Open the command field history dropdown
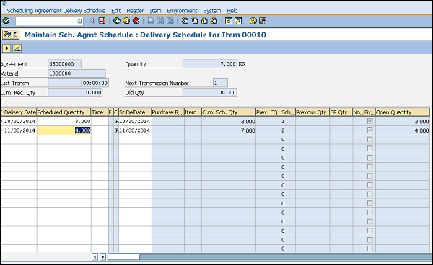Screen dimensions: 433x265 pyautogui.click(x=79, y=21)
